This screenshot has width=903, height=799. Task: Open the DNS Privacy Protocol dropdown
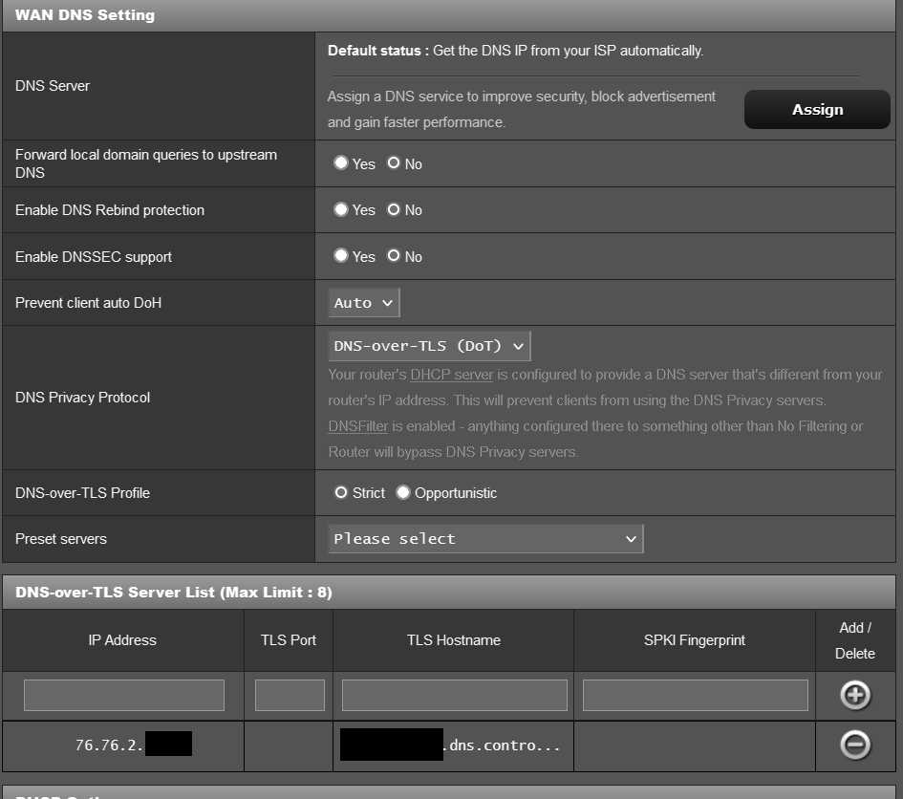pyautogui.click(x=429, y=346)
